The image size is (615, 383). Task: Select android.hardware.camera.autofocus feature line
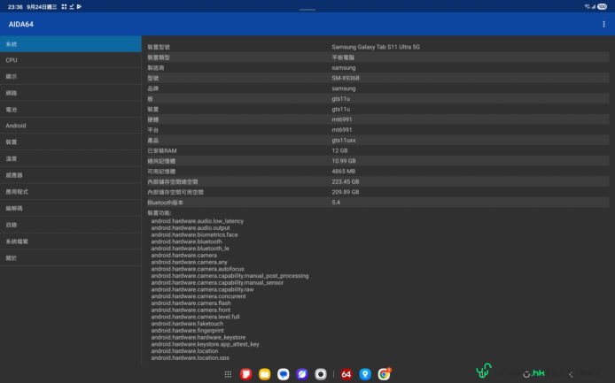point(198,269)
